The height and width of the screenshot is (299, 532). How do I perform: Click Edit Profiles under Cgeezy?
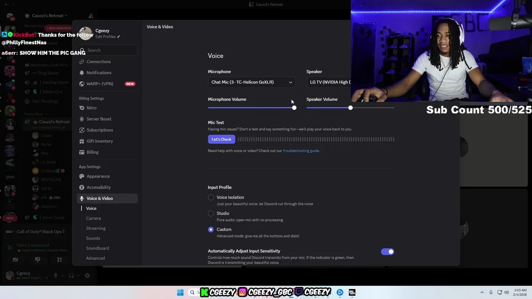point(106,37)
